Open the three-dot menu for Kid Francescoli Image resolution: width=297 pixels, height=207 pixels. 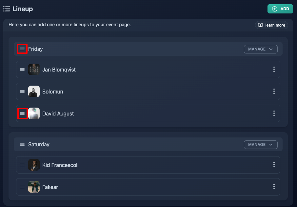pyautogui.click(x=274, y=165)
